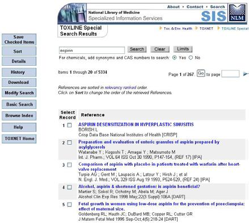249x223 pixels.
Task: Follow Tox. & Env. Health breadcrumb
Action: 178,28
